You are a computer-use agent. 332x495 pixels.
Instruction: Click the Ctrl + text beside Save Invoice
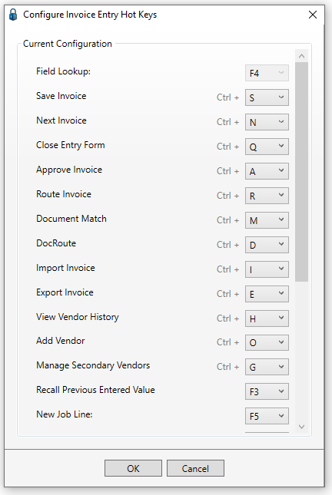tap(227, 97)
